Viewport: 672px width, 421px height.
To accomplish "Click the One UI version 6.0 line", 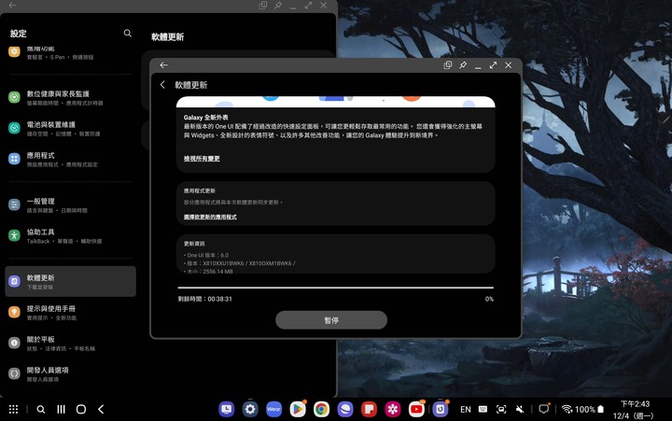I will [x=206, y=255].
